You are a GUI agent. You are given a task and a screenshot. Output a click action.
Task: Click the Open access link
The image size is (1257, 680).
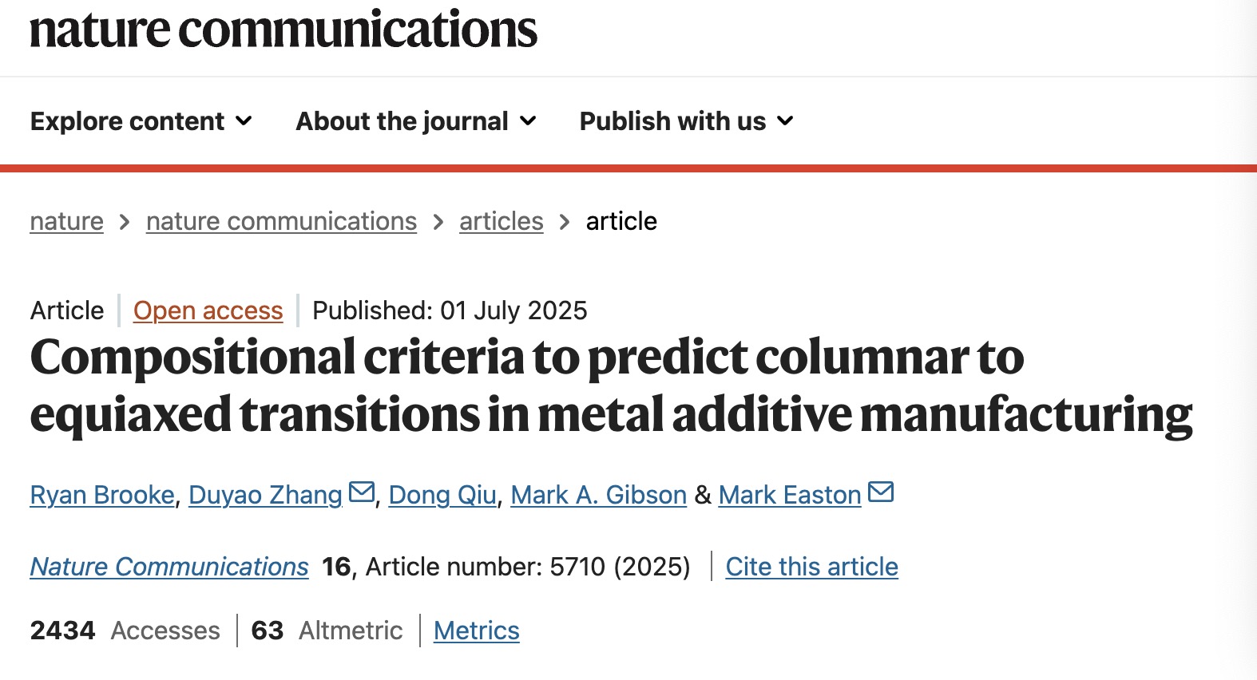pos(208,310)
